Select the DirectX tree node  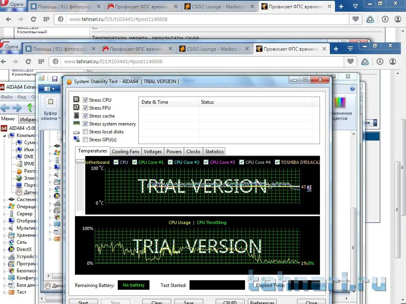(x=20, y=249)
